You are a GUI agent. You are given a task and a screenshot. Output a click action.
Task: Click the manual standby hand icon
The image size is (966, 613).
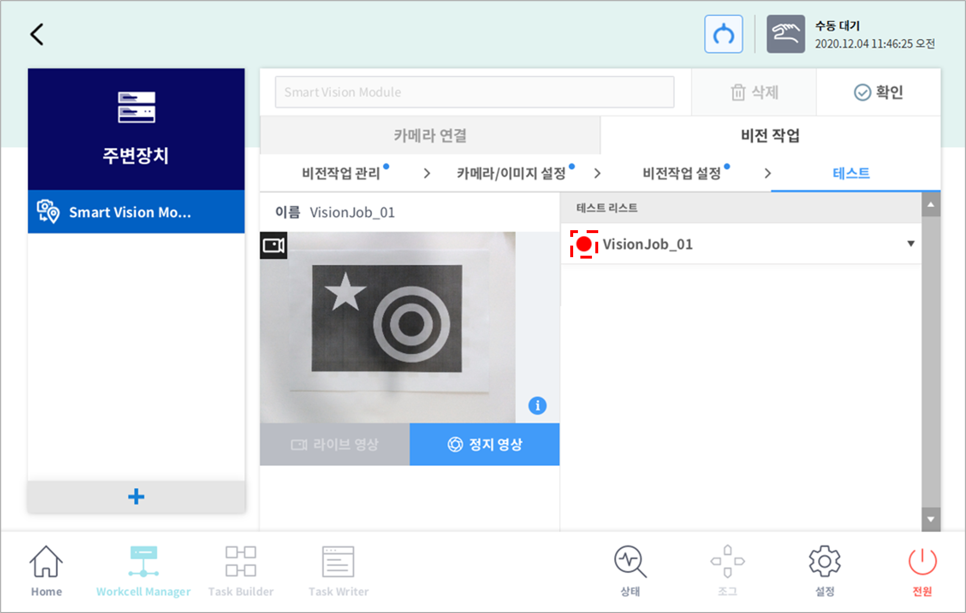pyautogui.click(x=785, y=34)
